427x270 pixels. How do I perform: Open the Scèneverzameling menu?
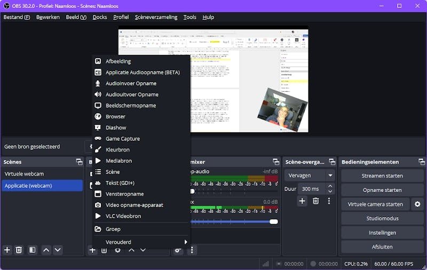pos(156,17)
